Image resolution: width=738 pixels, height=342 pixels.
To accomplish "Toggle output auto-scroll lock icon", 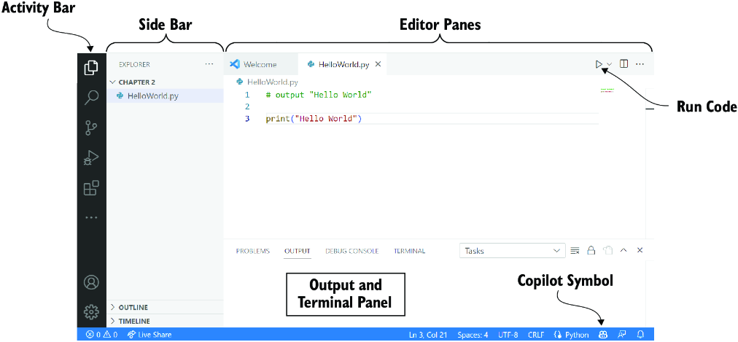I will [x=591, y=250].
